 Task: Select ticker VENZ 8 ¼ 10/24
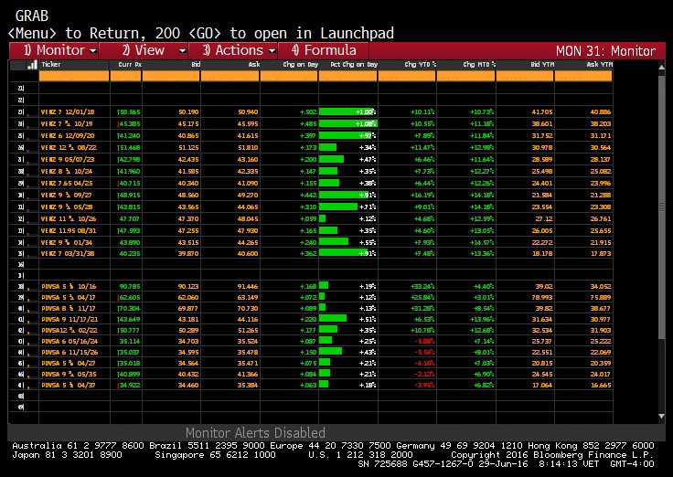[x=67, y=172]
